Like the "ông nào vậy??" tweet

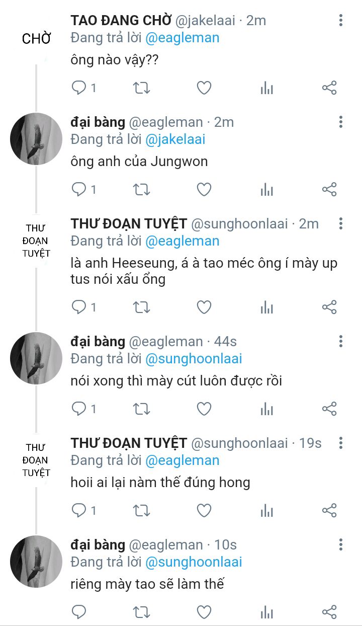204,88
